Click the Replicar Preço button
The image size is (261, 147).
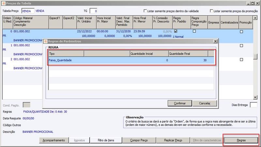pos(173,140)
